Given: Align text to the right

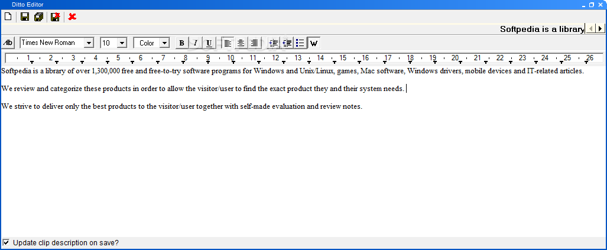Looking at the screenshot, I should pos(254,43).
